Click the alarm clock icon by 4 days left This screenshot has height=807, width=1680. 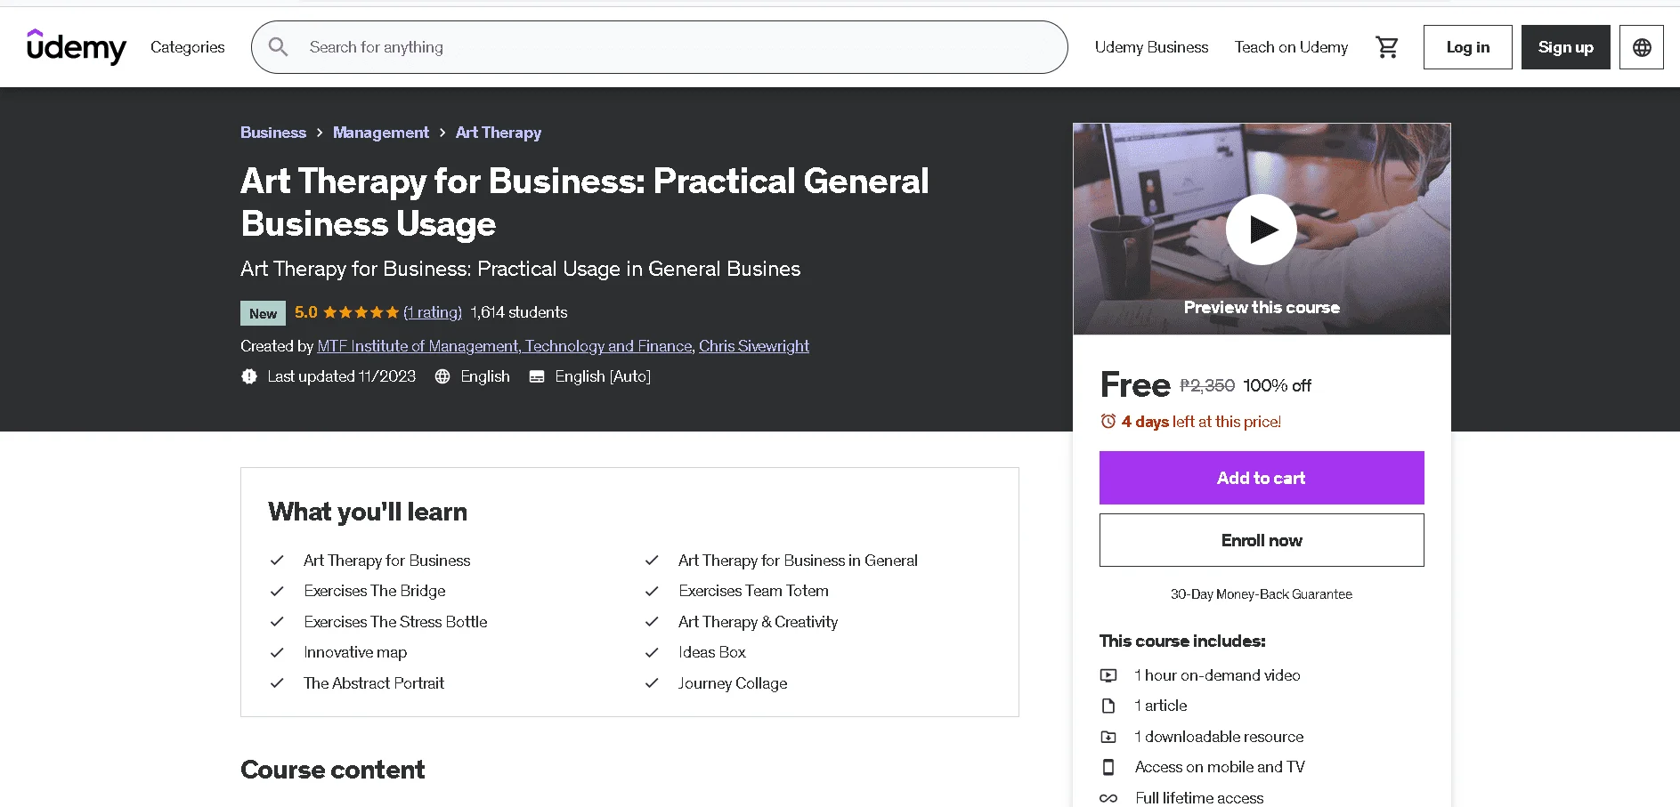[x=1108, y=422]
